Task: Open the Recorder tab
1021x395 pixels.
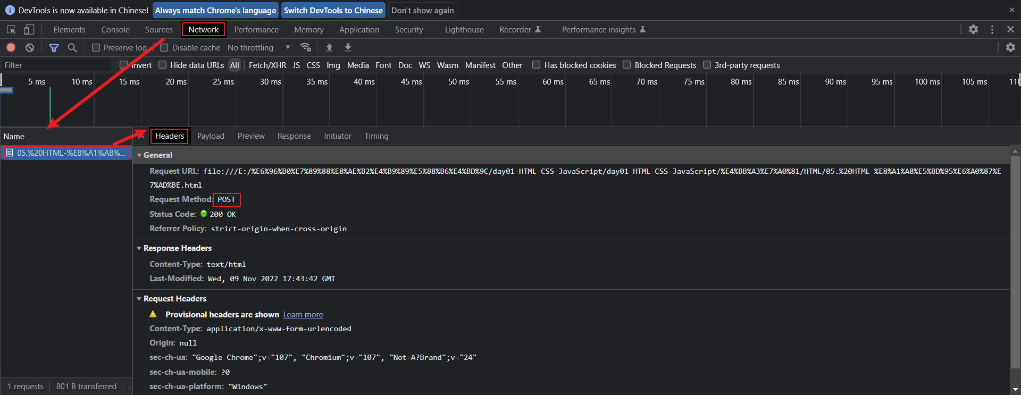Action: pyautogui.click(x=520, y=30)
